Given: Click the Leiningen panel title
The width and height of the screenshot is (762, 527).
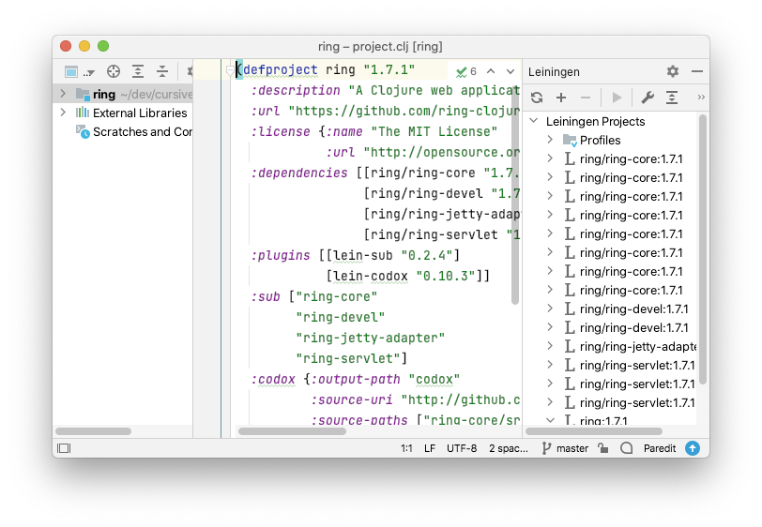Looking at the screenshot, I should tap(554, 72).
